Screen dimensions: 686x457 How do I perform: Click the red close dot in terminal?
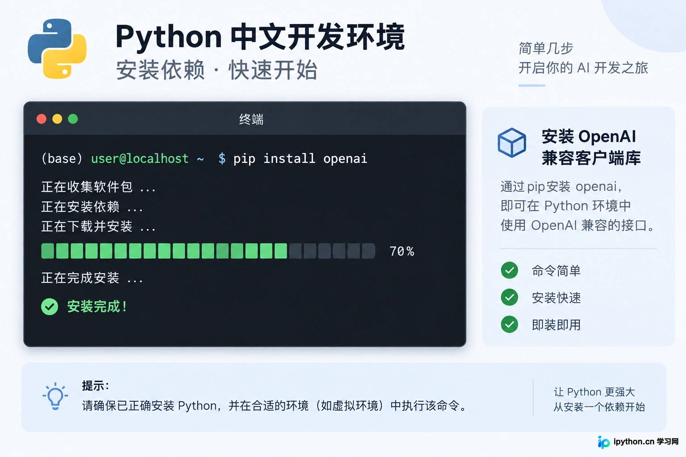pyautogui.click(x=42, y=119)
